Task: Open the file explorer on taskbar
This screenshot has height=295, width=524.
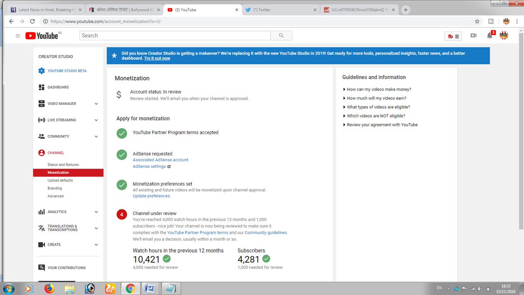Action: click(x=69, y=288)
